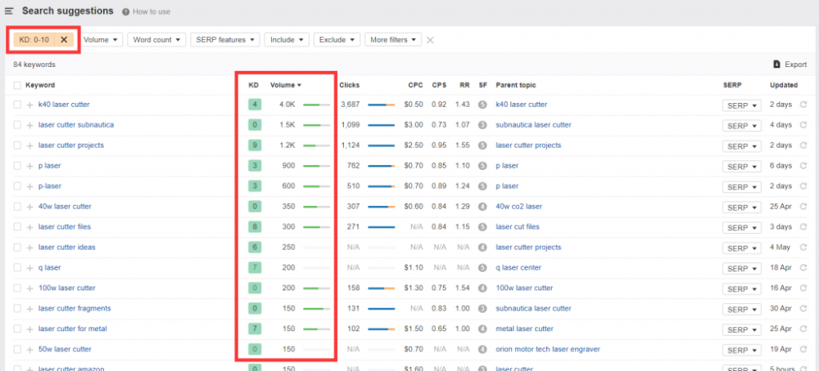This screenshot has height=371, width=819.
Task: Refresh the k40 laser cutter row
Action: pyautogui.click(x=803, y=105)
